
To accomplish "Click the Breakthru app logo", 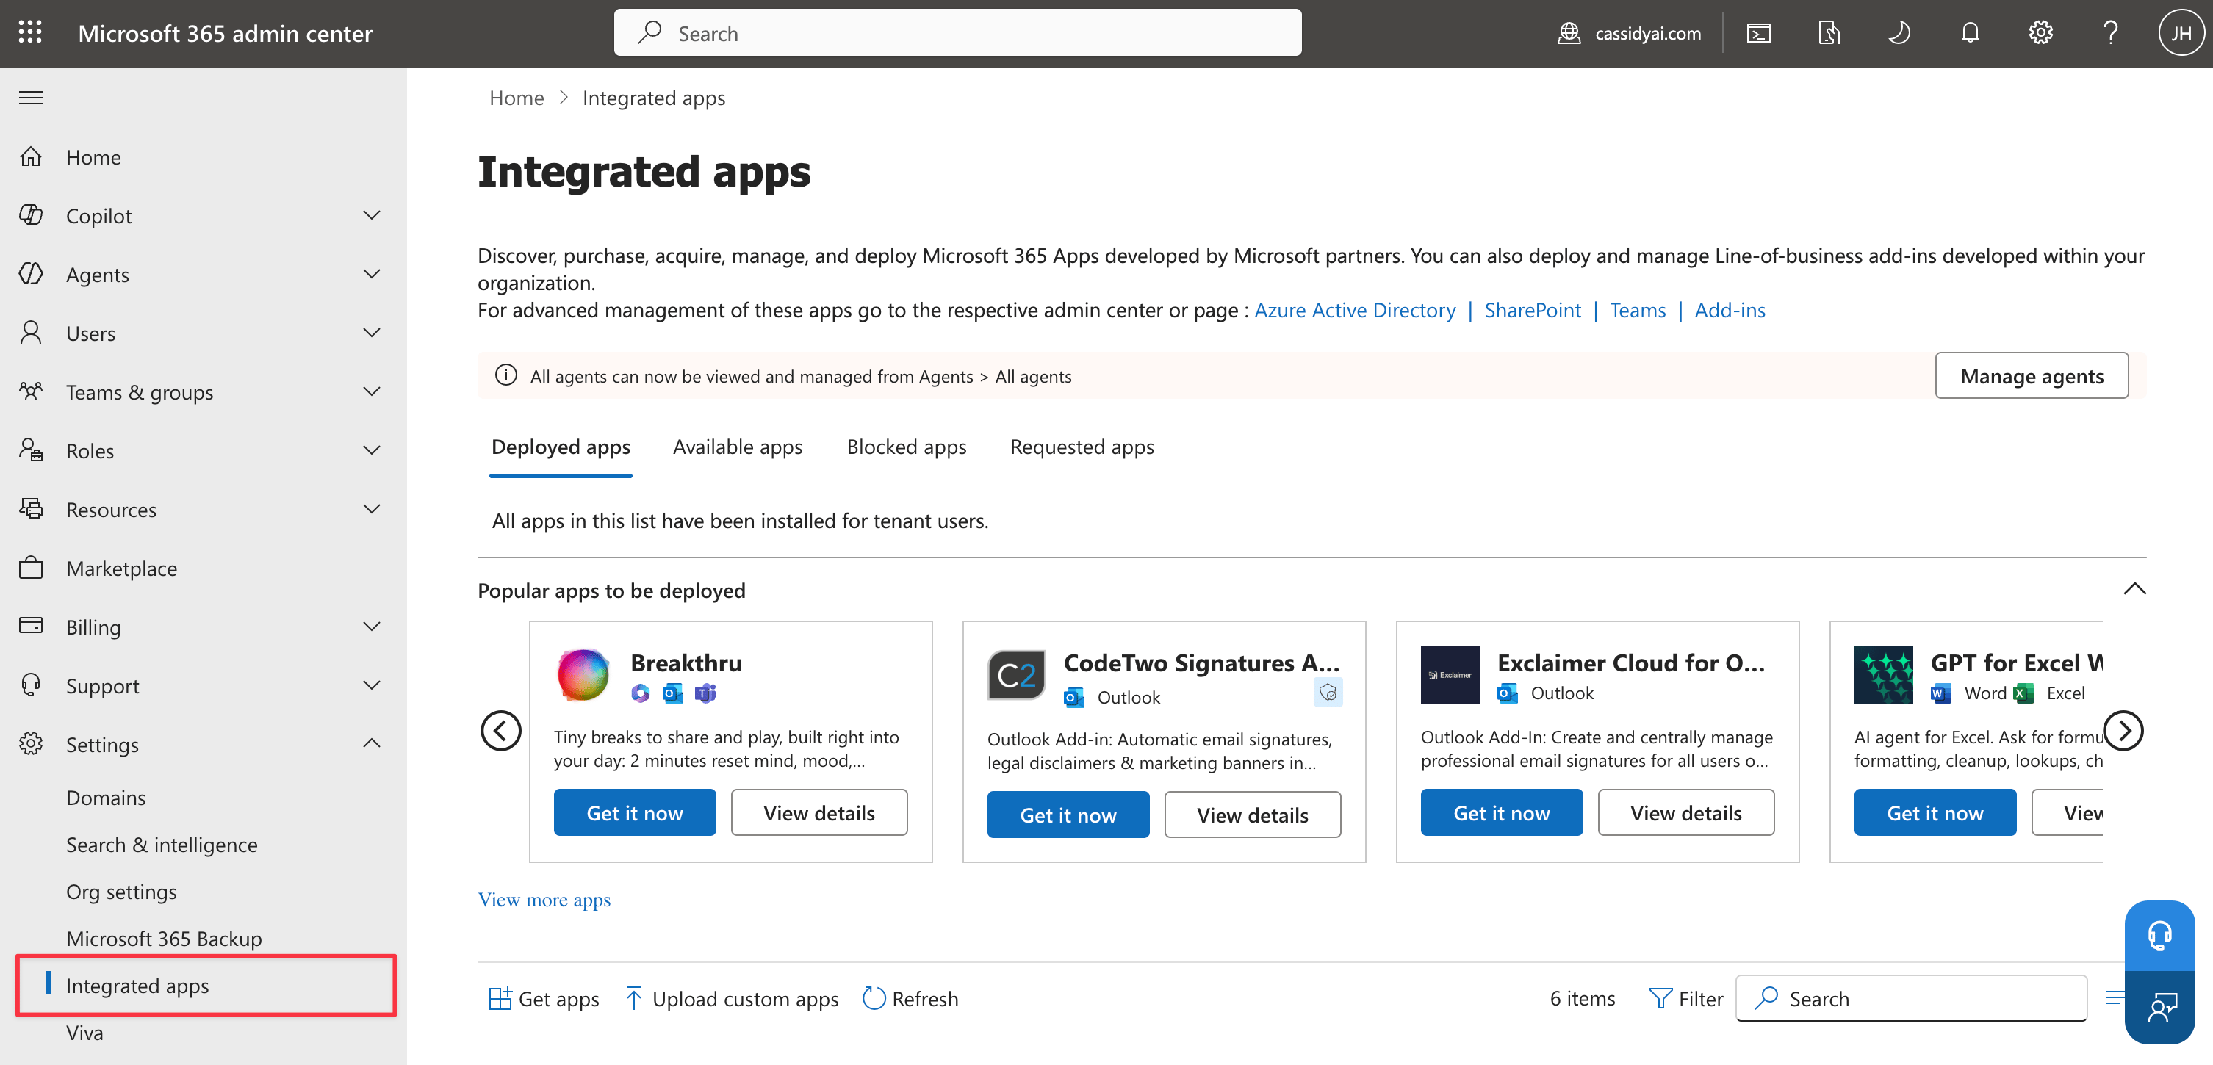I will pos(583,675).
